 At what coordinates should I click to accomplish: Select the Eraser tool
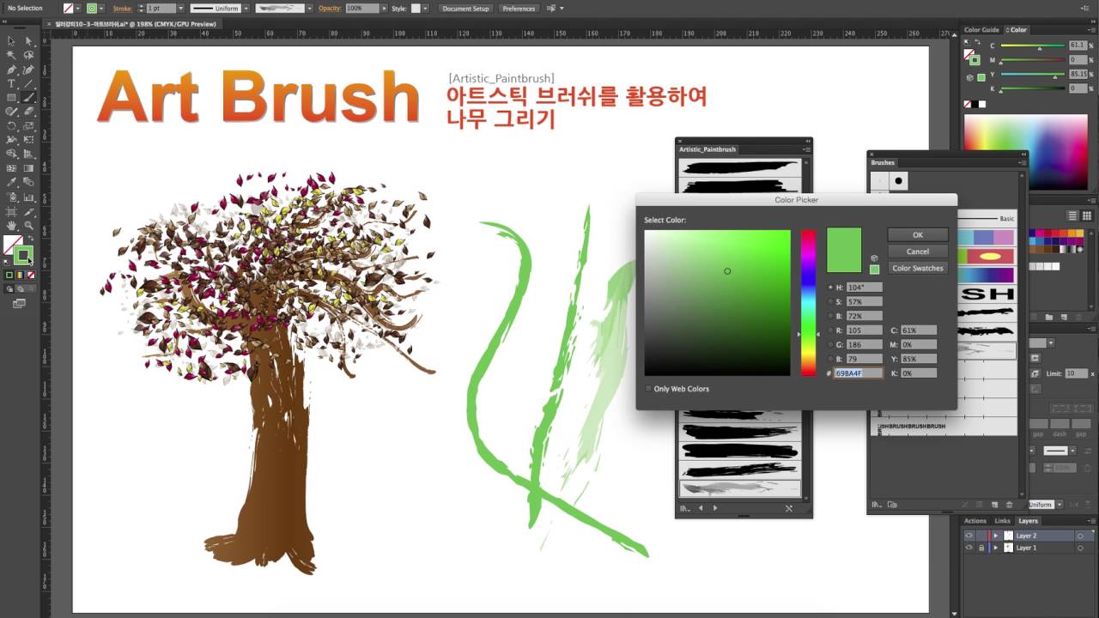pyautogui.click(x=28, y=112)
